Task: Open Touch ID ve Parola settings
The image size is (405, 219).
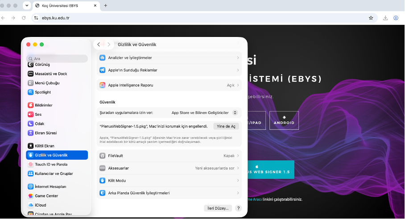Action: (x=57, y=164)
